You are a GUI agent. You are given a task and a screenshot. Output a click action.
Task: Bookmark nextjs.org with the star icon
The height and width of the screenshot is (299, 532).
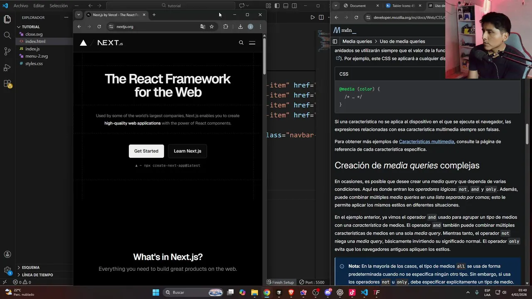pos(212,27)
